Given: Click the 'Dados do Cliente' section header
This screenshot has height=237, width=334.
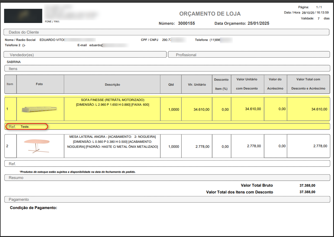Looking at the screenshot, I should (x=166, y=32).
